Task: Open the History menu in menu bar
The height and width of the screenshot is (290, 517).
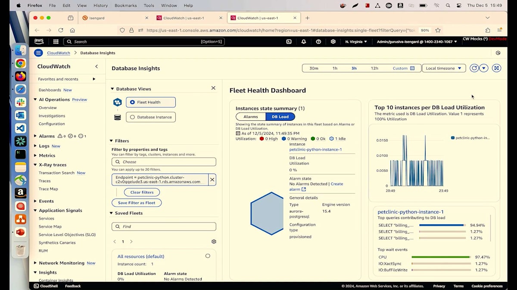Action: coord(100,6)
